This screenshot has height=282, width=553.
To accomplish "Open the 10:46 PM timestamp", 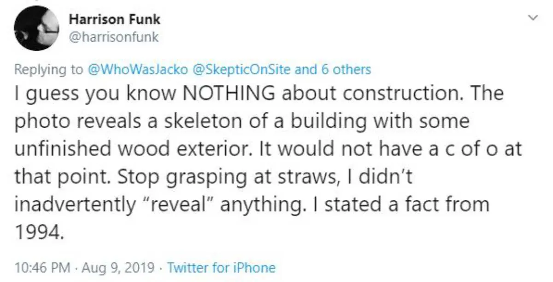I will pos(42,267).
